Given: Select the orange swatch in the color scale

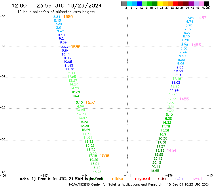Looking at the screenshot, I should click(170, 3).
